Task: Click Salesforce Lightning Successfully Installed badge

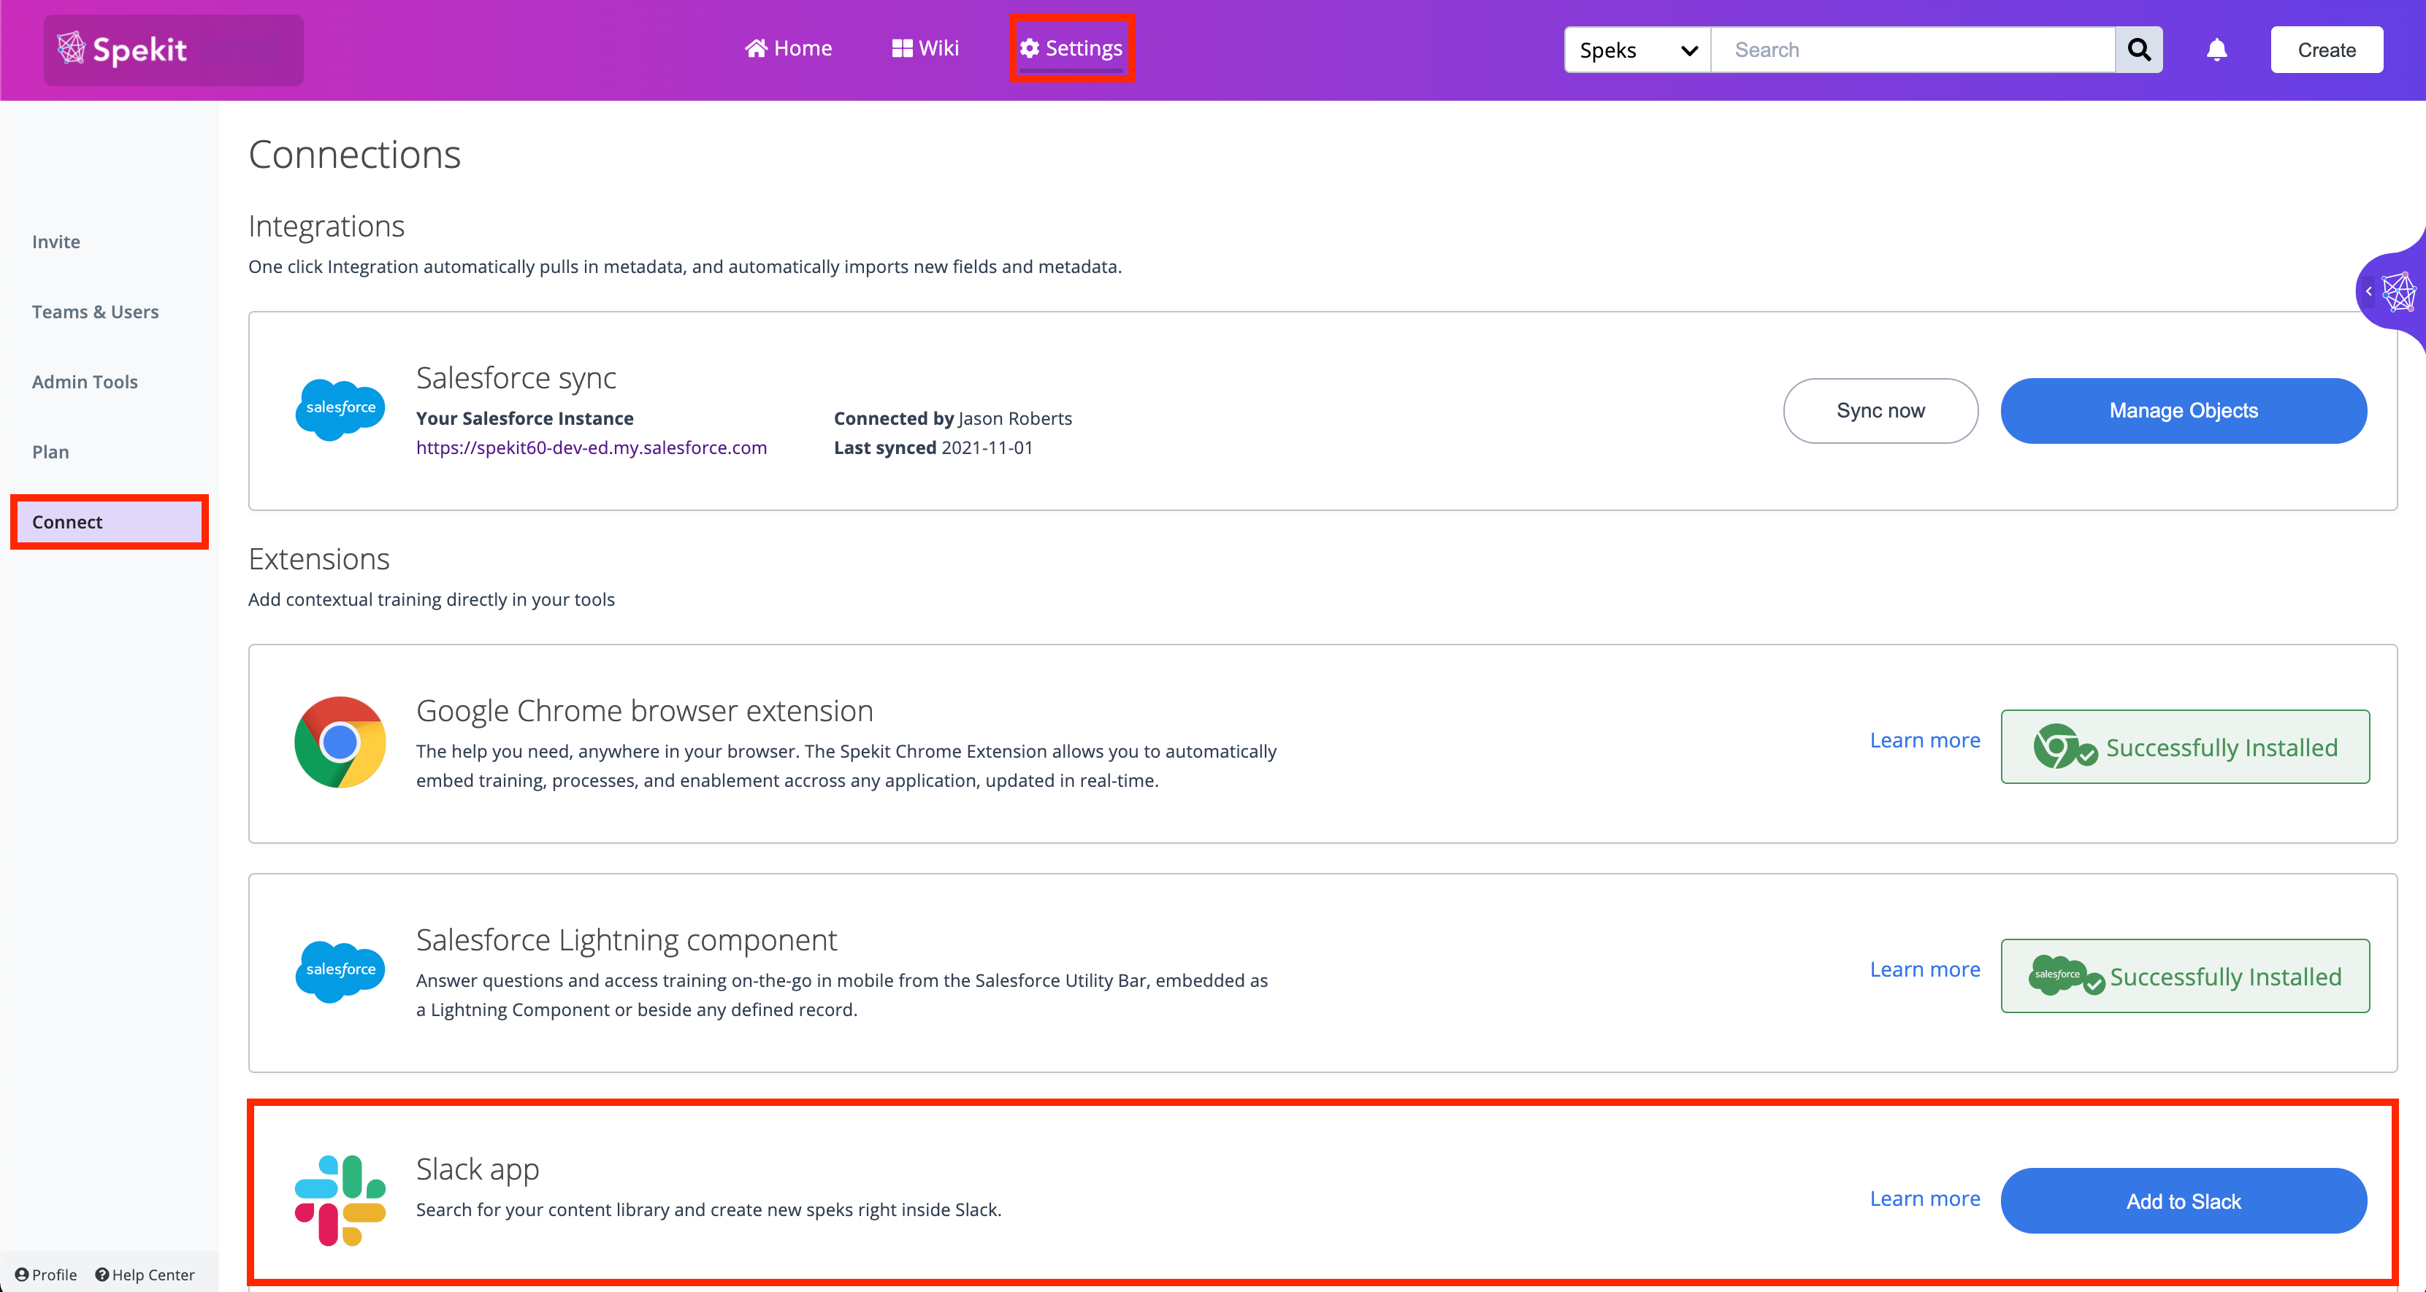Action: (x=2185, y=976)
